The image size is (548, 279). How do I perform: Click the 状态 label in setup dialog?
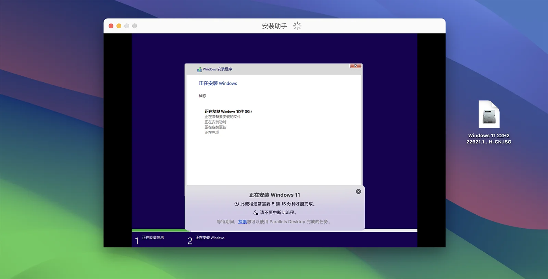pos(202,96)
